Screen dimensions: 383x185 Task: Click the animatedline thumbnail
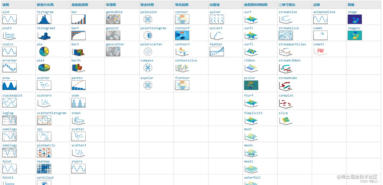pos(320,19)
